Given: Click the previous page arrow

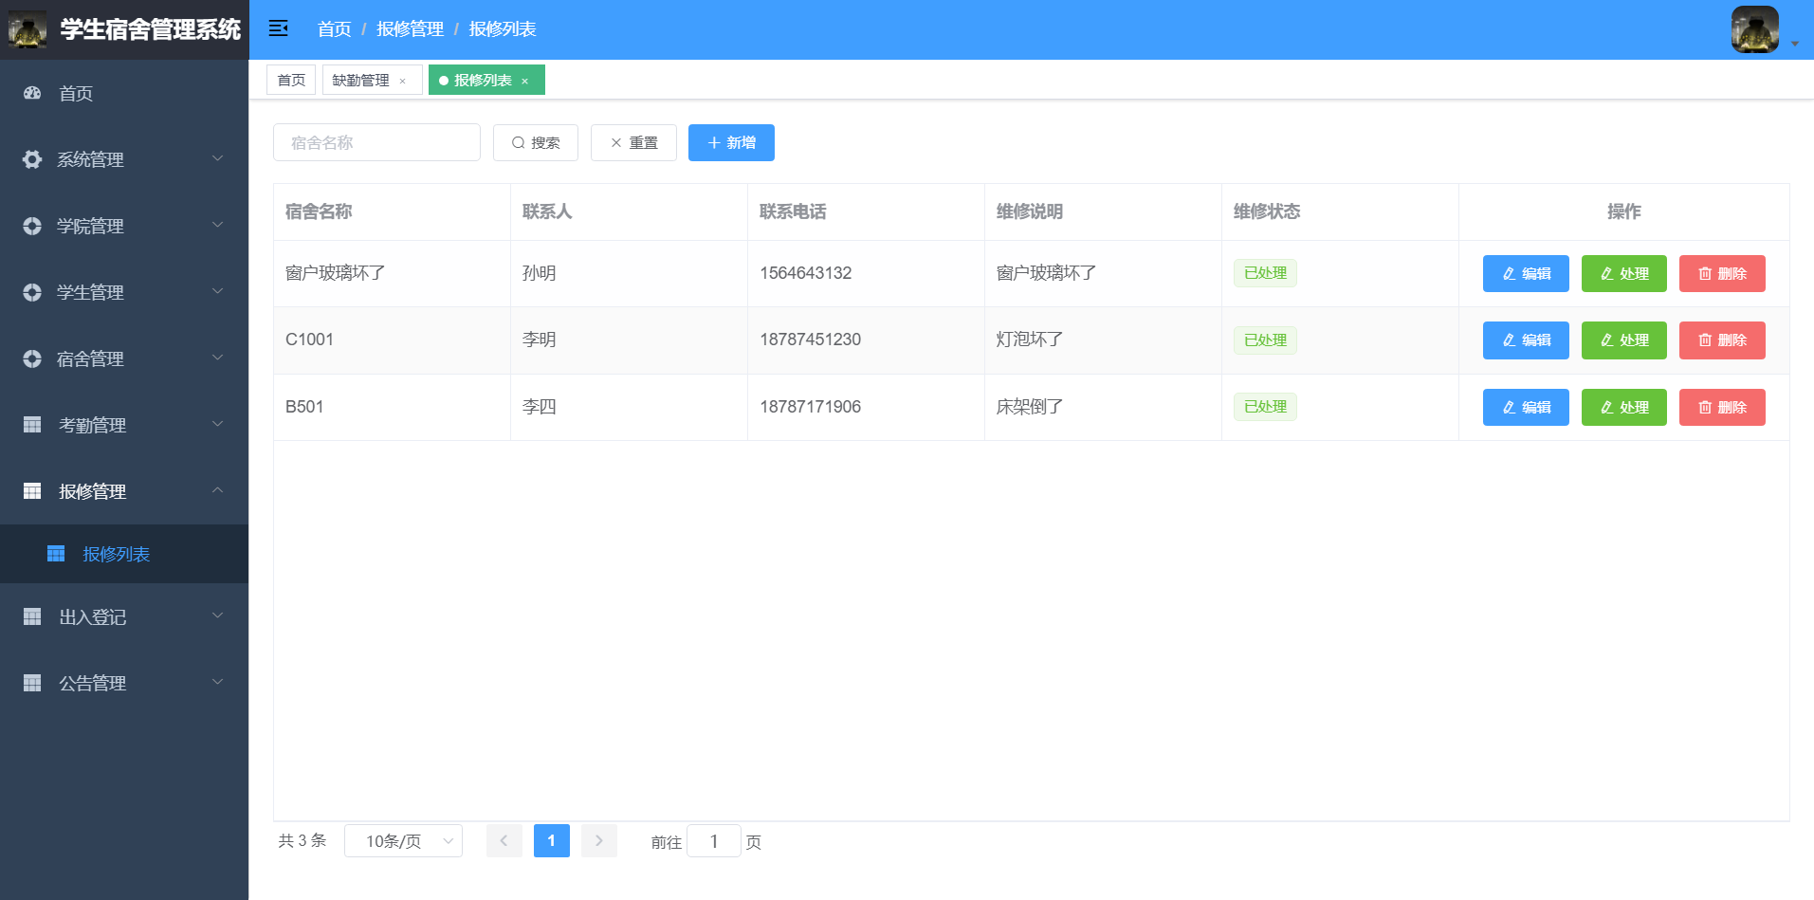Looking at the screenshot, I should 504,841.
